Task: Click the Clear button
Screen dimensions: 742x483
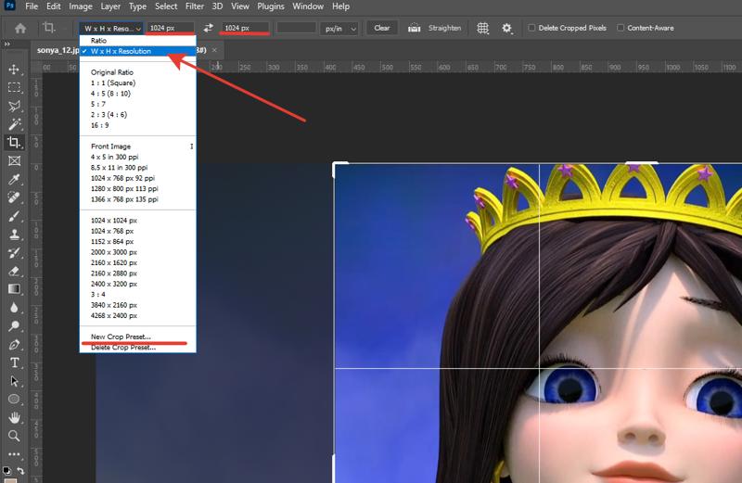Action: point(382,28)
